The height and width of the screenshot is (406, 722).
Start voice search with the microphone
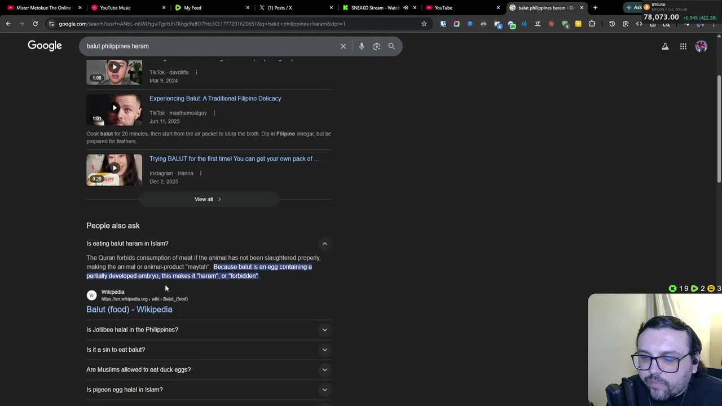coord(362,46)
